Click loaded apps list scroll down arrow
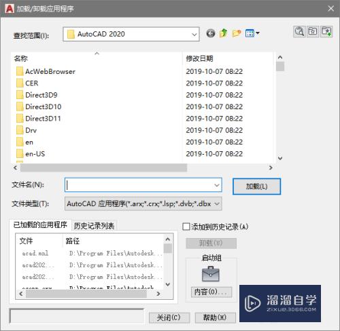 pos(168,284)
